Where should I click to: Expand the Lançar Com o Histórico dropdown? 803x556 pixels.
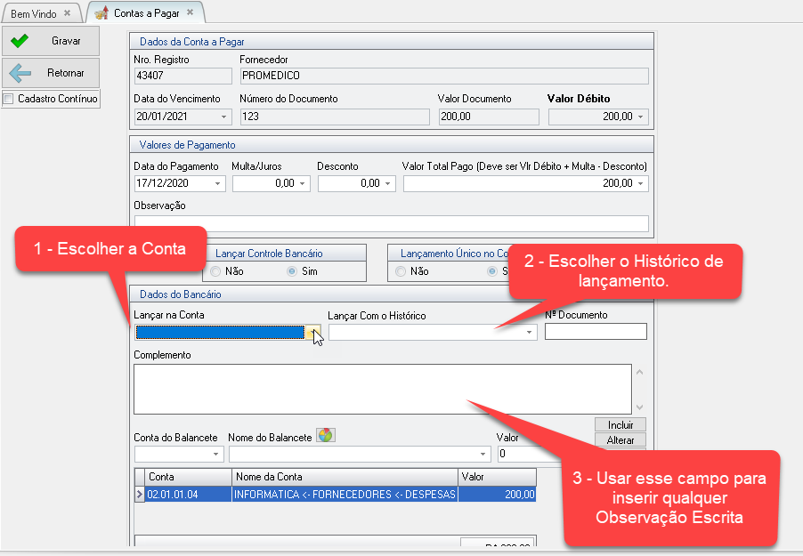(530, 333)
